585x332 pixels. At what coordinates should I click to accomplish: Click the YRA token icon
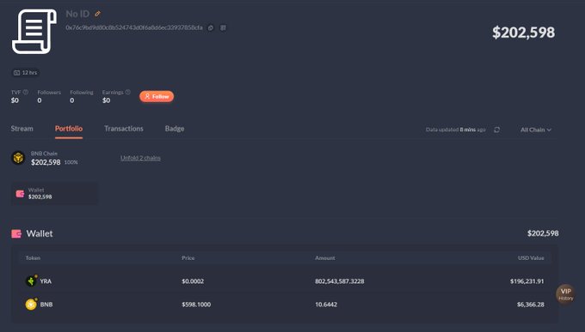(x=31, y=281)
